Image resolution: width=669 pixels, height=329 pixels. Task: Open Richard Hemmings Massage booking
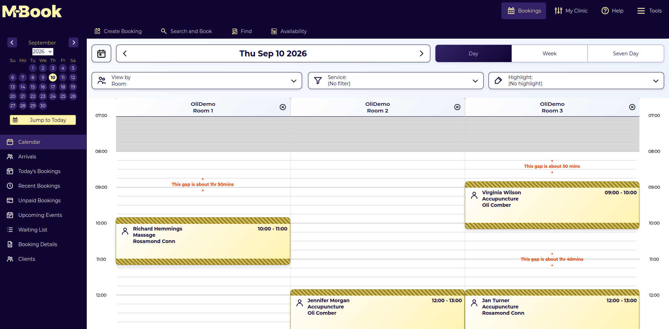pos(203,241)
